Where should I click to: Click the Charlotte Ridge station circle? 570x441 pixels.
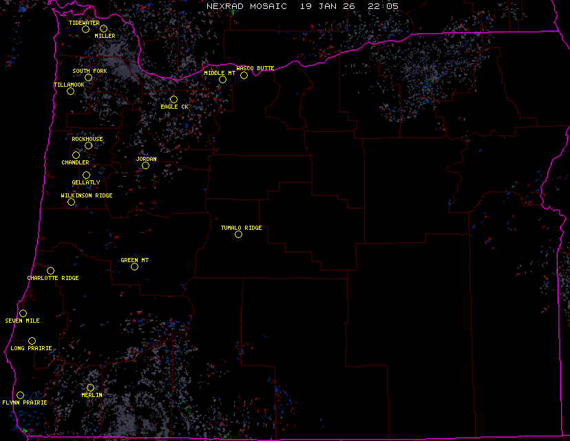coord(50,270)
